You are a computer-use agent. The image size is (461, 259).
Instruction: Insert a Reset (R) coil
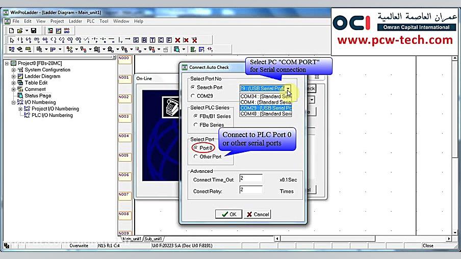tap(78, 40)
